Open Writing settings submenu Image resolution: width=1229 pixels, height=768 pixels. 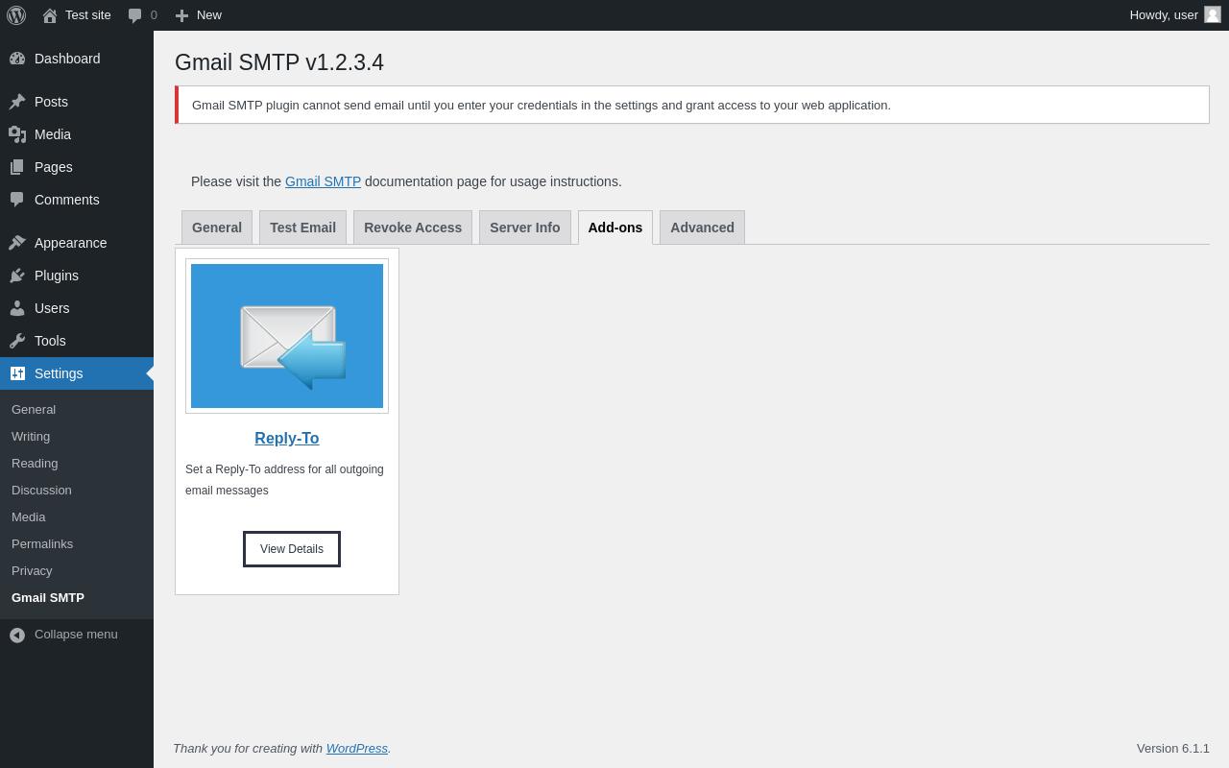tap(31, 437)
